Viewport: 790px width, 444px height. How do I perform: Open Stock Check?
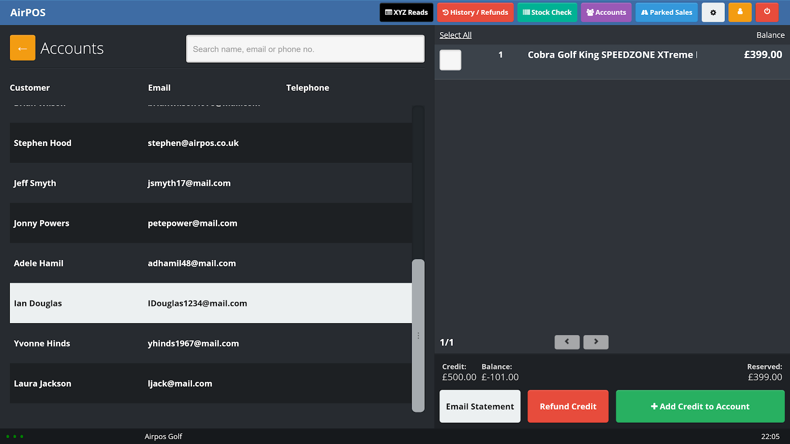tap(547, 12)
